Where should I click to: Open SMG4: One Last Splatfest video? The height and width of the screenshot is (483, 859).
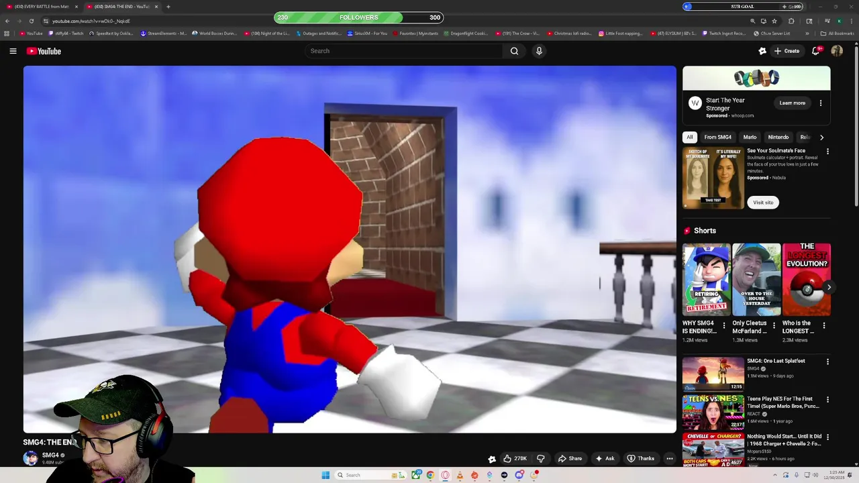776,361
